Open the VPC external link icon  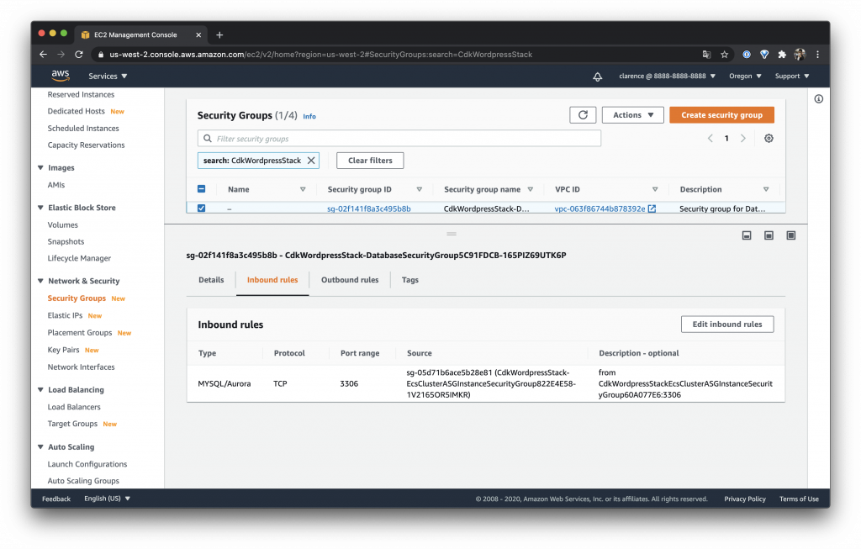[652, 209]
